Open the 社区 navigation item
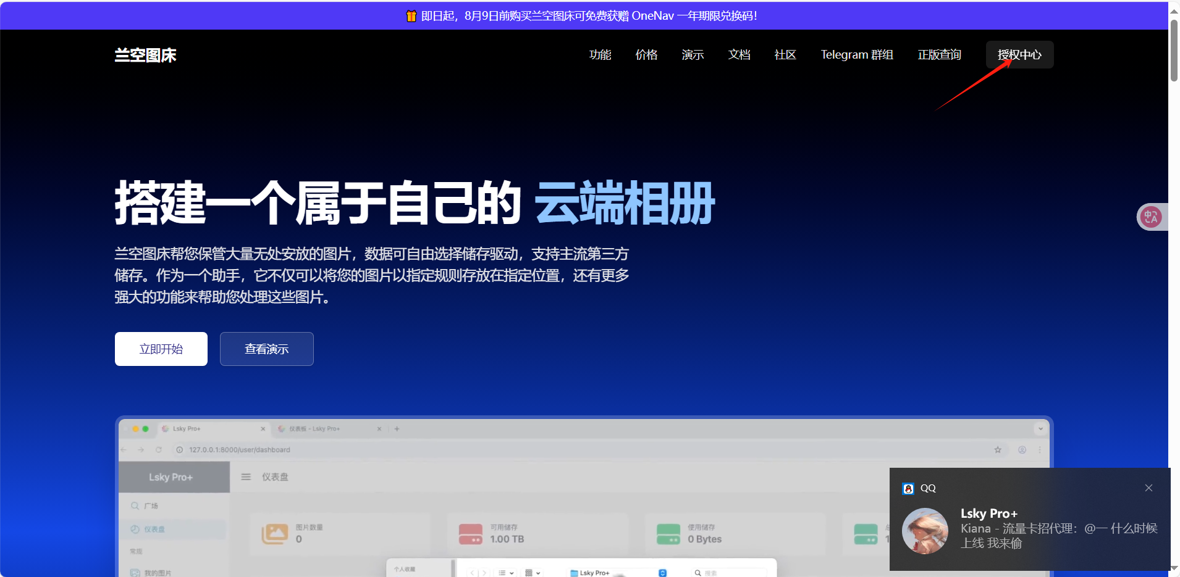 tap(785, 55)
